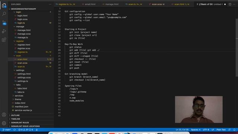Open settings.scss file
238x134 pixels.
[24, 78]
